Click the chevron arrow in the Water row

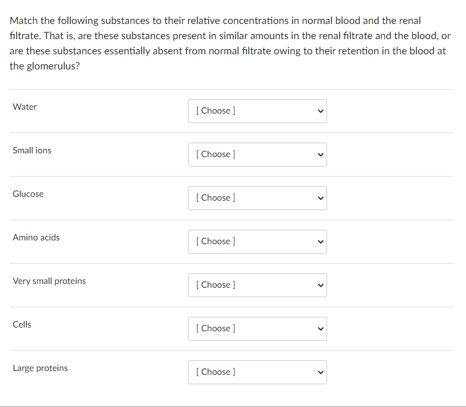[320, 111]
